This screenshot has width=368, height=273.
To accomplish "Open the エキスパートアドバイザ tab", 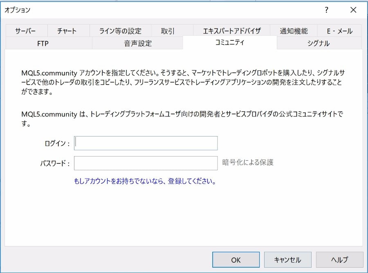I will (x=231, y=31).
